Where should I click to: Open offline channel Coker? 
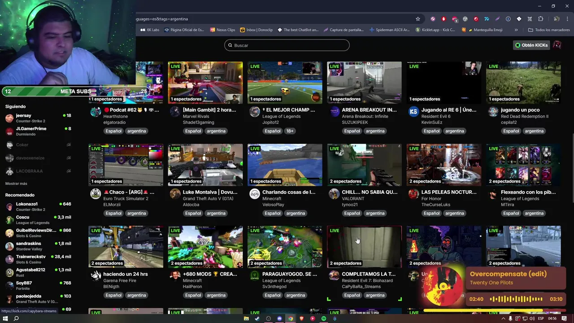(38, 145)
